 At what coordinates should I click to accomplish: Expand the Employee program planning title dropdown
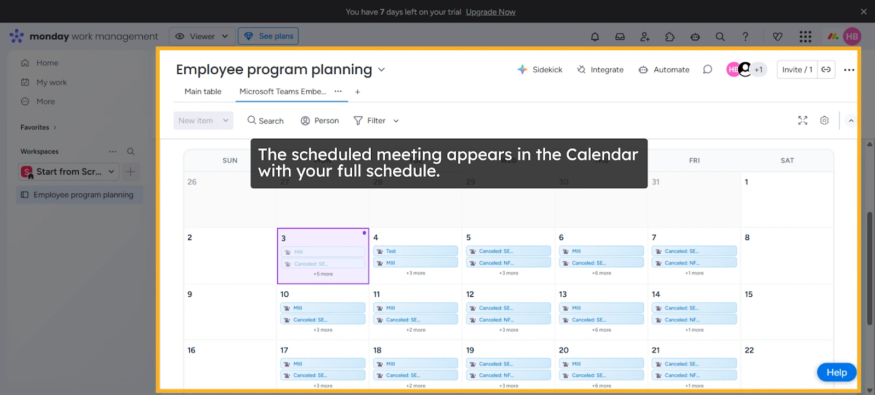(x=382, y=70)
